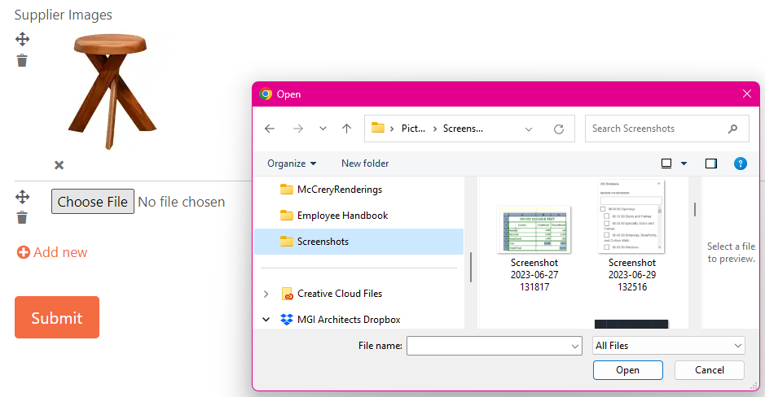765x397 pixels.
Task: Expand the Creative Cloud Files tree node
Action: [266, 294]
